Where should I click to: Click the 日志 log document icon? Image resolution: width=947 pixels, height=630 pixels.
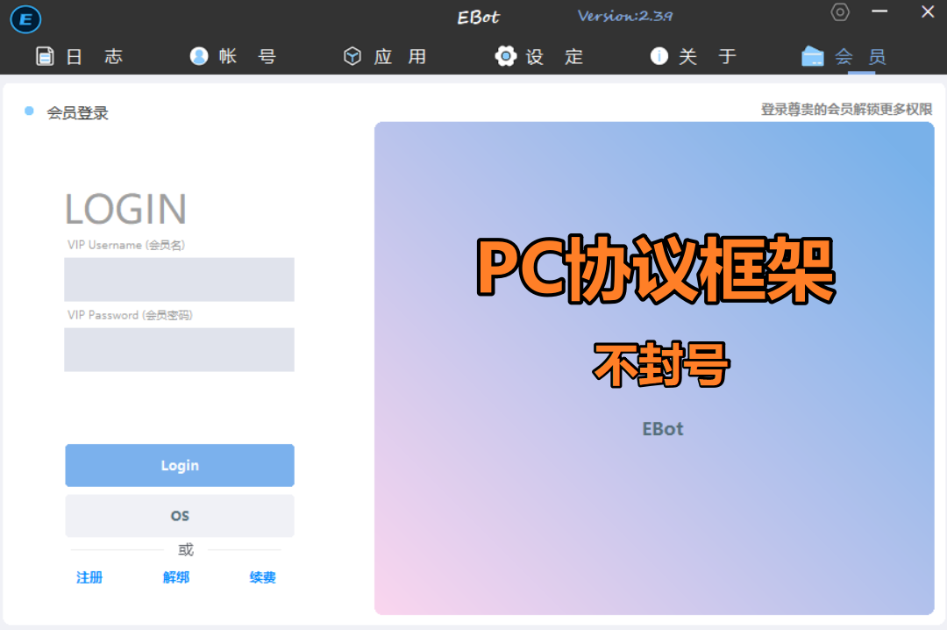click(x=45, y=56)
